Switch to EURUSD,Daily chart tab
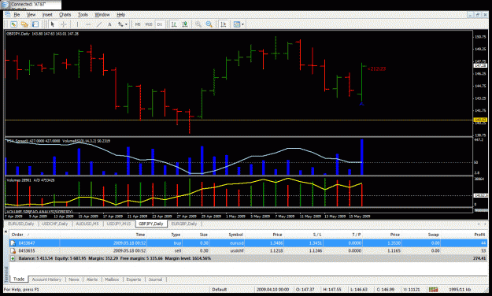The image size is (492, 296). click(21, 224)
